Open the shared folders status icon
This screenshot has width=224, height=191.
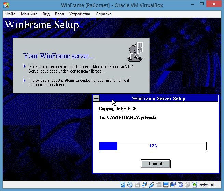click(x=158, y=185)
